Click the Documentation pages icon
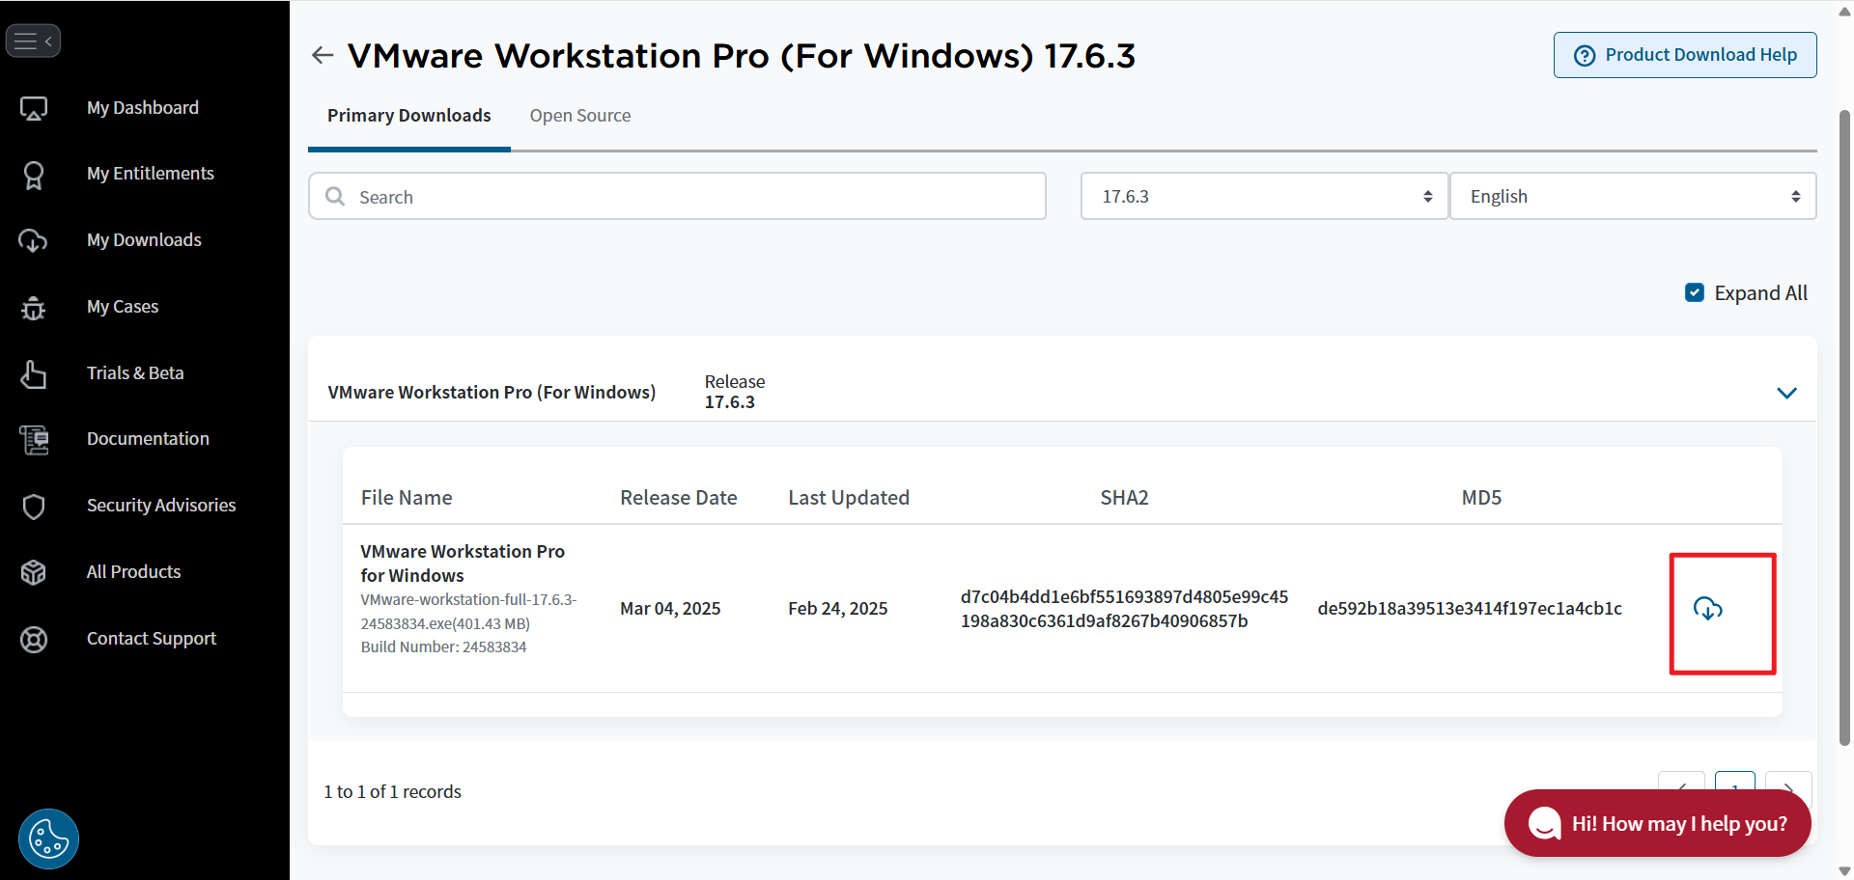This screenshot has height=880, width=1854. pos(34,440)
